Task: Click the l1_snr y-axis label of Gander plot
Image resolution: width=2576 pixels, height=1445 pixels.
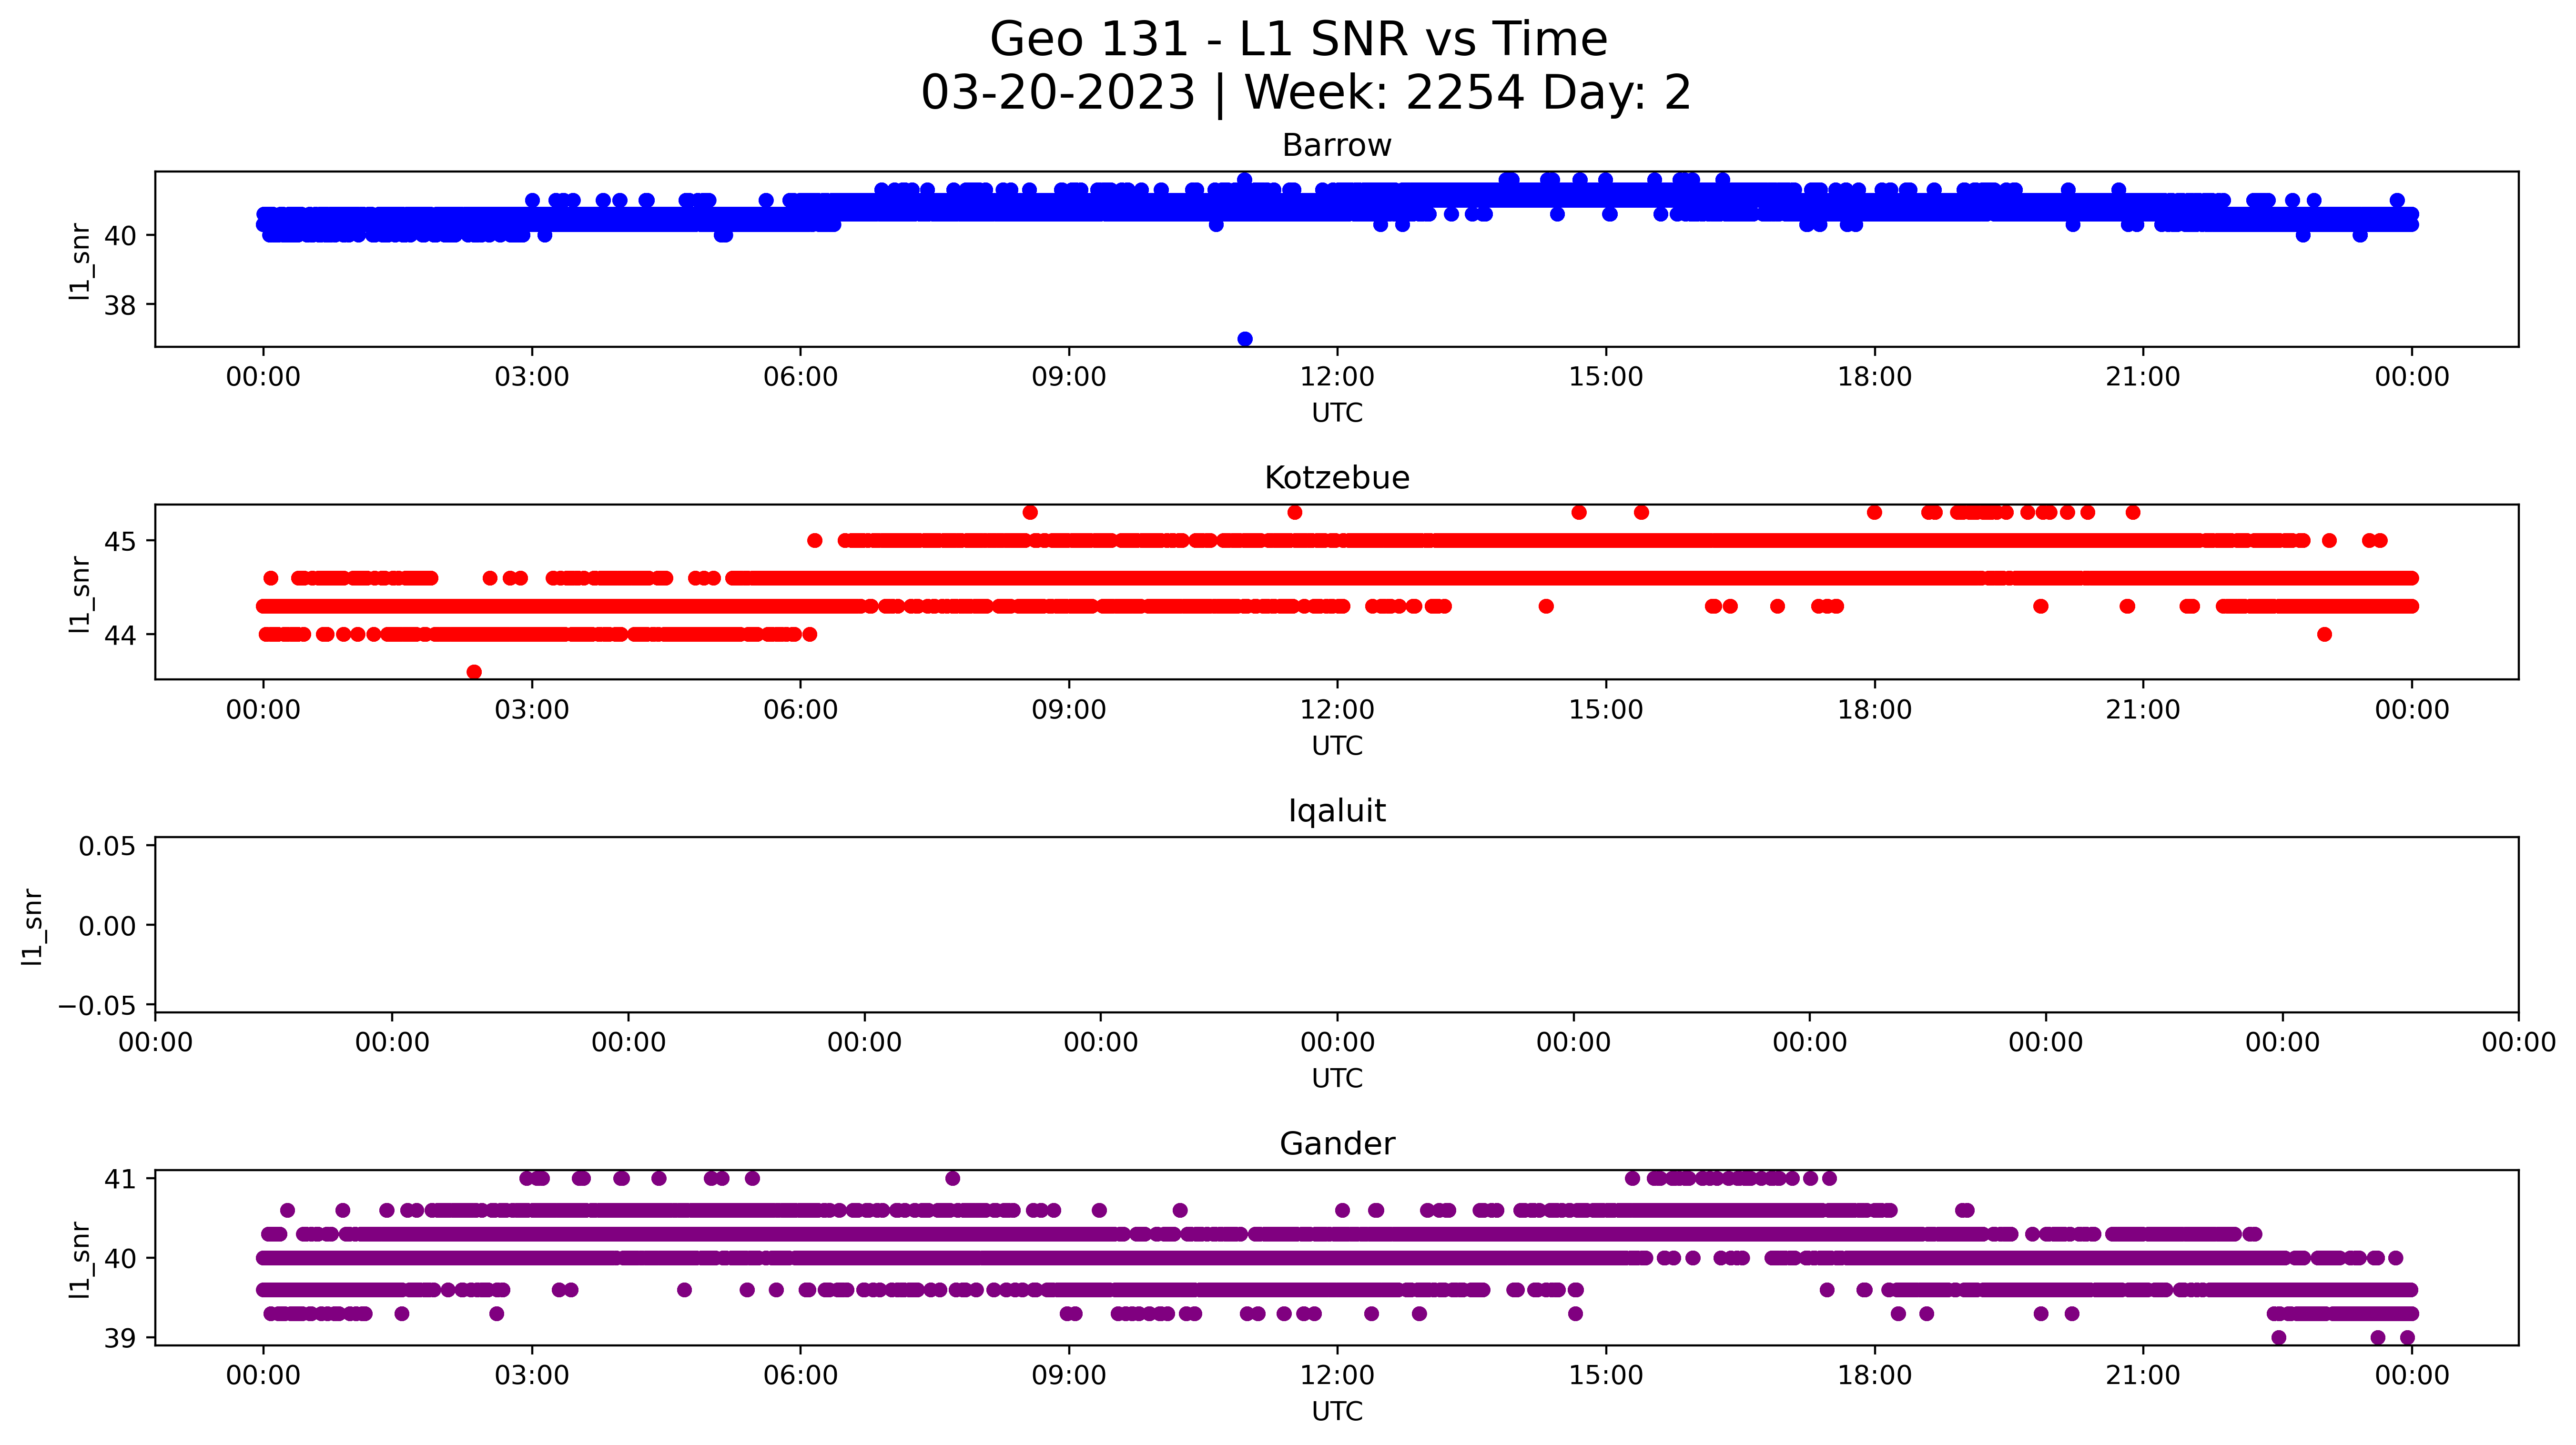Action: [x=80, y=1260]
